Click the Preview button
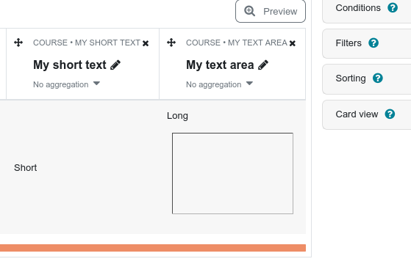Viewport: 411px width, 278px height. (271, 11)
